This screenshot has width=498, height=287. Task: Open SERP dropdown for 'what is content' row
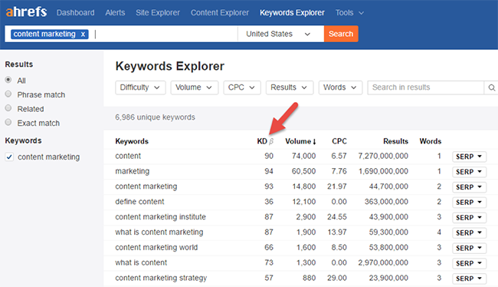tap(469, 263)
